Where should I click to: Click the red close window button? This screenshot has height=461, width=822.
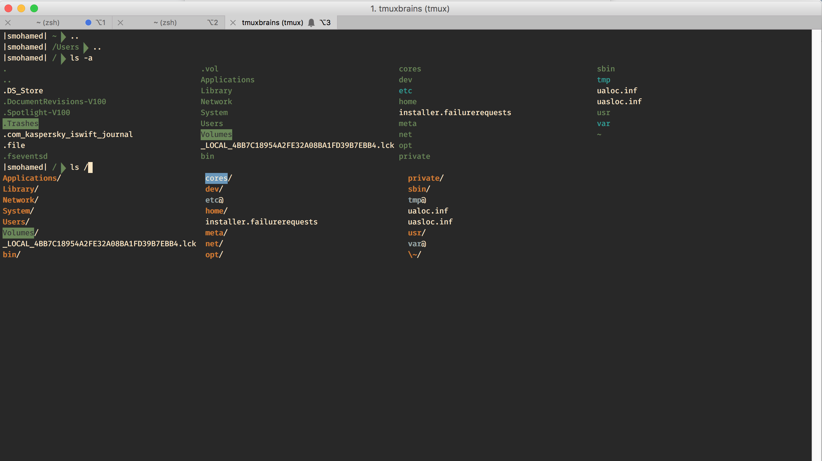[x=8, y=8]
